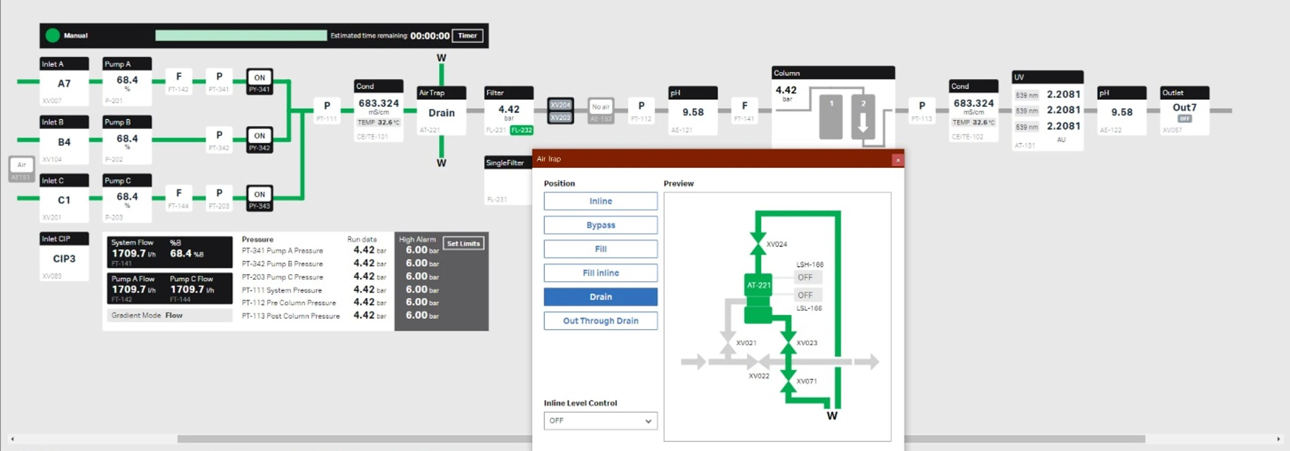Select the Bypass position
This screenshot has height=451, width=1290.
pos(600,225)
